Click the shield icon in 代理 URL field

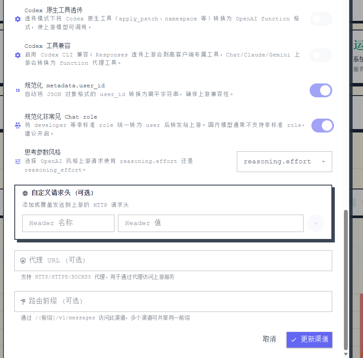(x=23, y=261)
